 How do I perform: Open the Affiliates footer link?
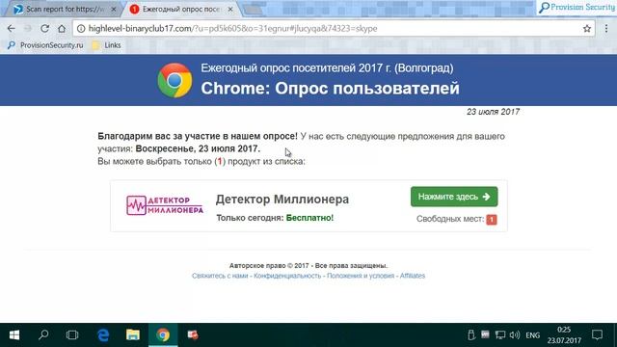tap(413, 276)
